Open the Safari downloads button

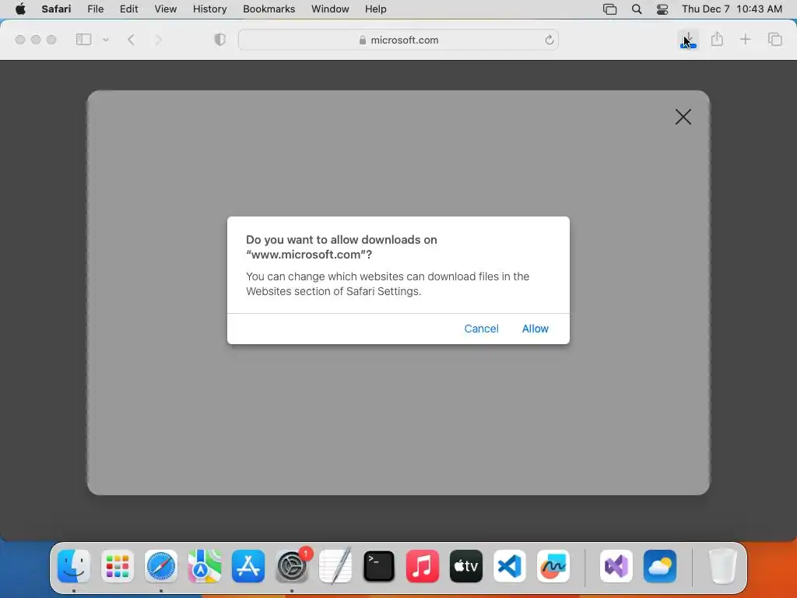pyautogui.click(x=688, y=40)
